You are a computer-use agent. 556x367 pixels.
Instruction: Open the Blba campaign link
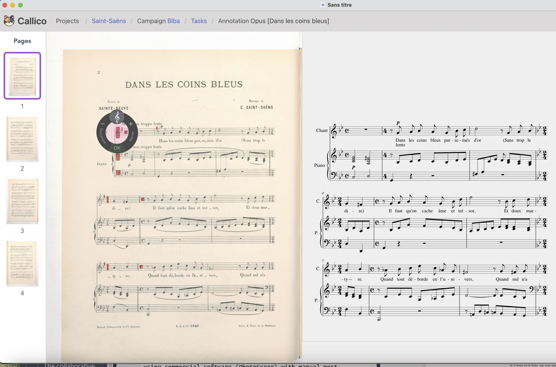(173, 21)
